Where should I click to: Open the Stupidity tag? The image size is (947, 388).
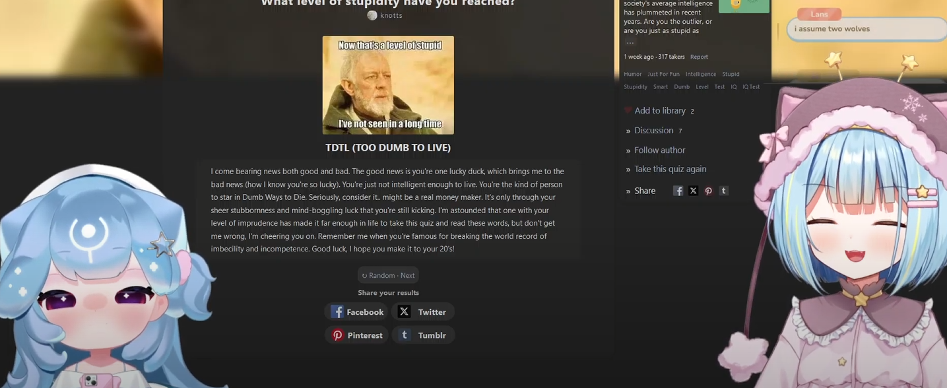(x=636, y=86)
